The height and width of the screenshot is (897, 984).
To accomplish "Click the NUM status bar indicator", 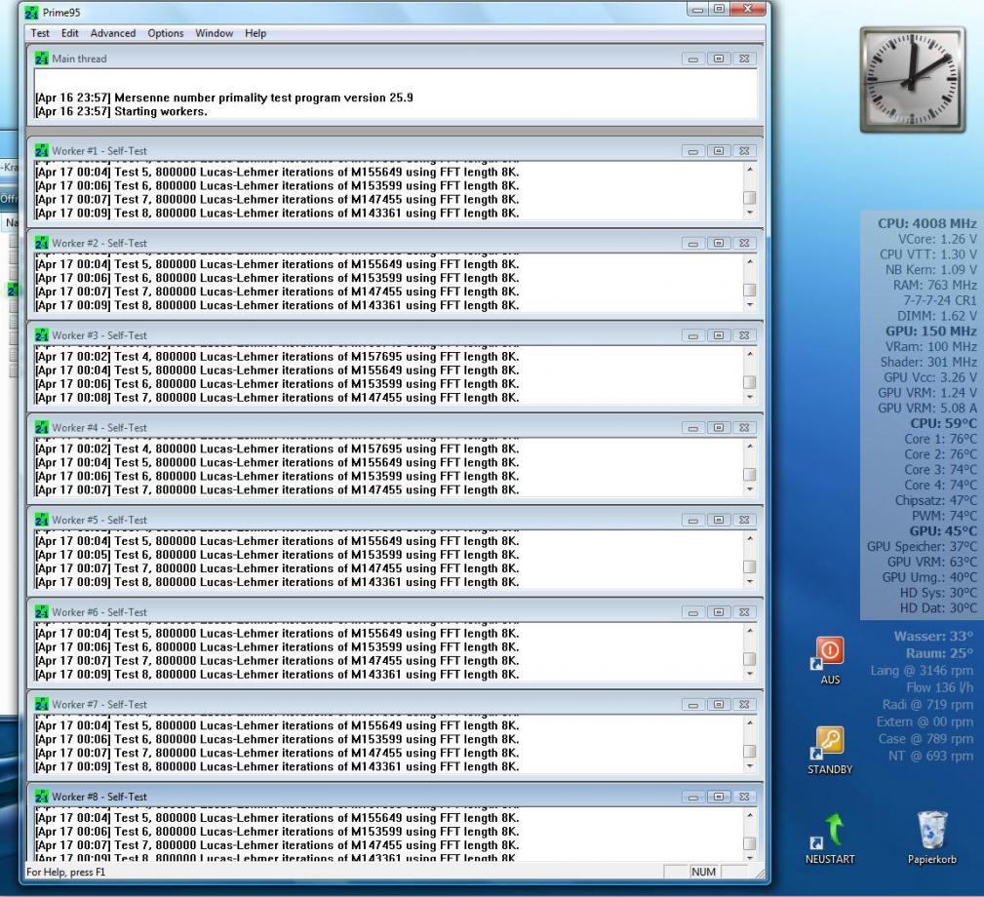I will [x=703, y=872].
